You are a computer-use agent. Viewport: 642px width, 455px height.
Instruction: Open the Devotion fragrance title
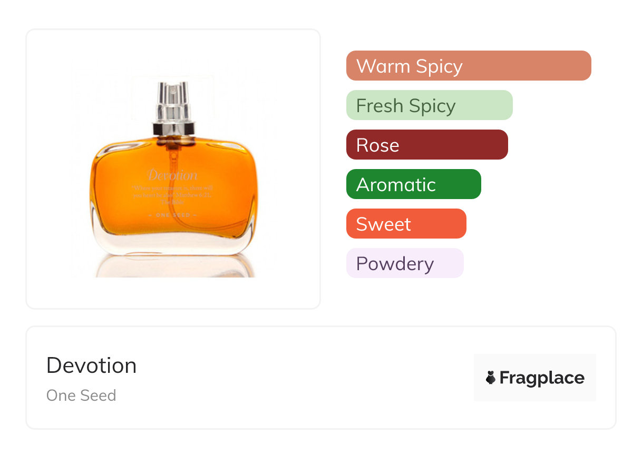[x=92, y=365]
